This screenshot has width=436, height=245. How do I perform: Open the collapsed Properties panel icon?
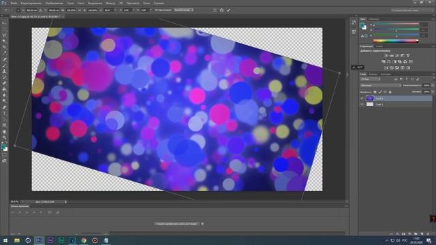[x=354, y=31]
